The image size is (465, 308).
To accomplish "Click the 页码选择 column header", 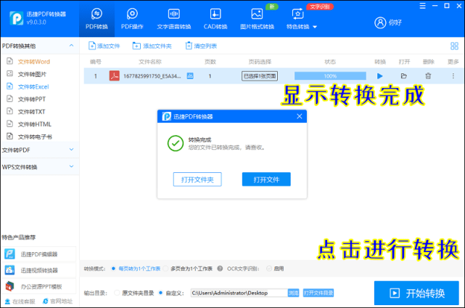I will click(x=260, y=62).
